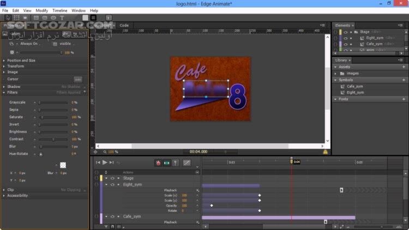
Task: Hide Stage in Elements panel
Action: (x=346, y=32)
